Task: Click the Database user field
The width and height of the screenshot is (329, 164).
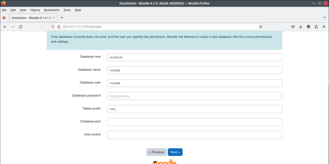Action: (x=194, y=83)
